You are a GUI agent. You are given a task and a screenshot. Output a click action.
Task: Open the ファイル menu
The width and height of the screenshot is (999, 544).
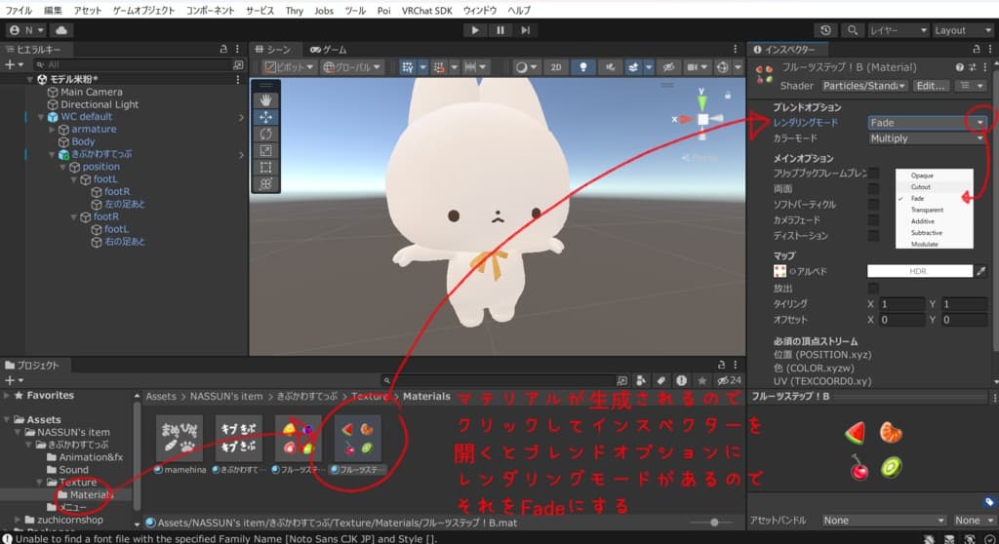coord(19,10)
